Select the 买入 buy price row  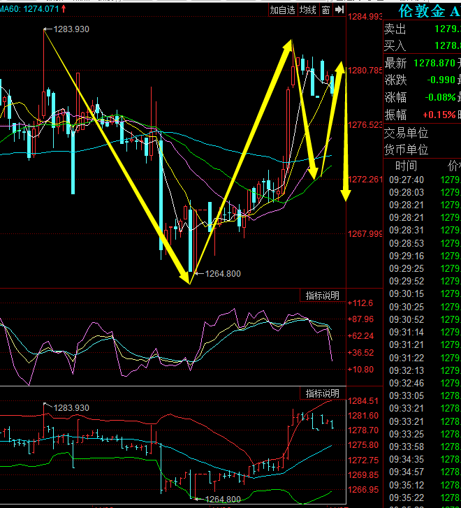[422, 45]
